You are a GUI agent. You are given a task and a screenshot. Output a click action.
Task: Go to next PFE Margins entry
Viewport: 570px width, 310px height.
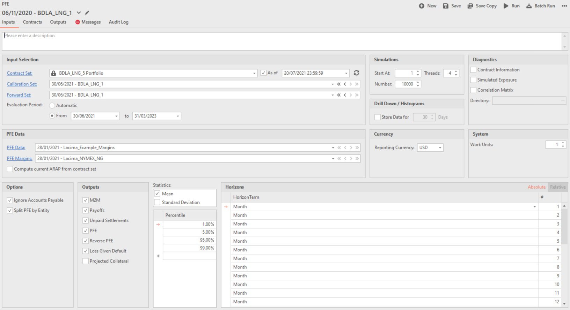[x=351, y=158]
